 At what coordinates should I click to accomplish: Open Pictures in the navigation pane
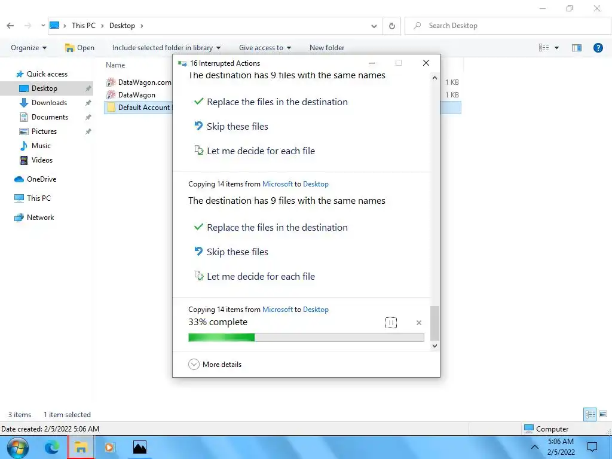pyautogui.click(x=44, y=131)
